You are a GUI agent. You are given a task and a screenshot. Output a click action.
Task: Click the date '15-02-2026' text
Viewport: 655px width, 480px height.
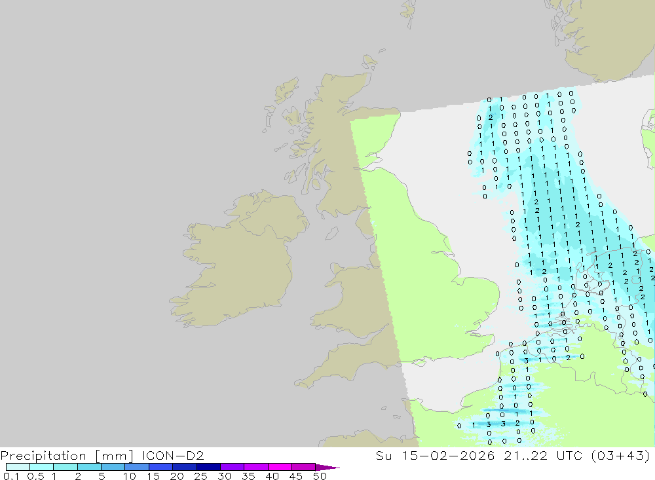coord(448,455)
